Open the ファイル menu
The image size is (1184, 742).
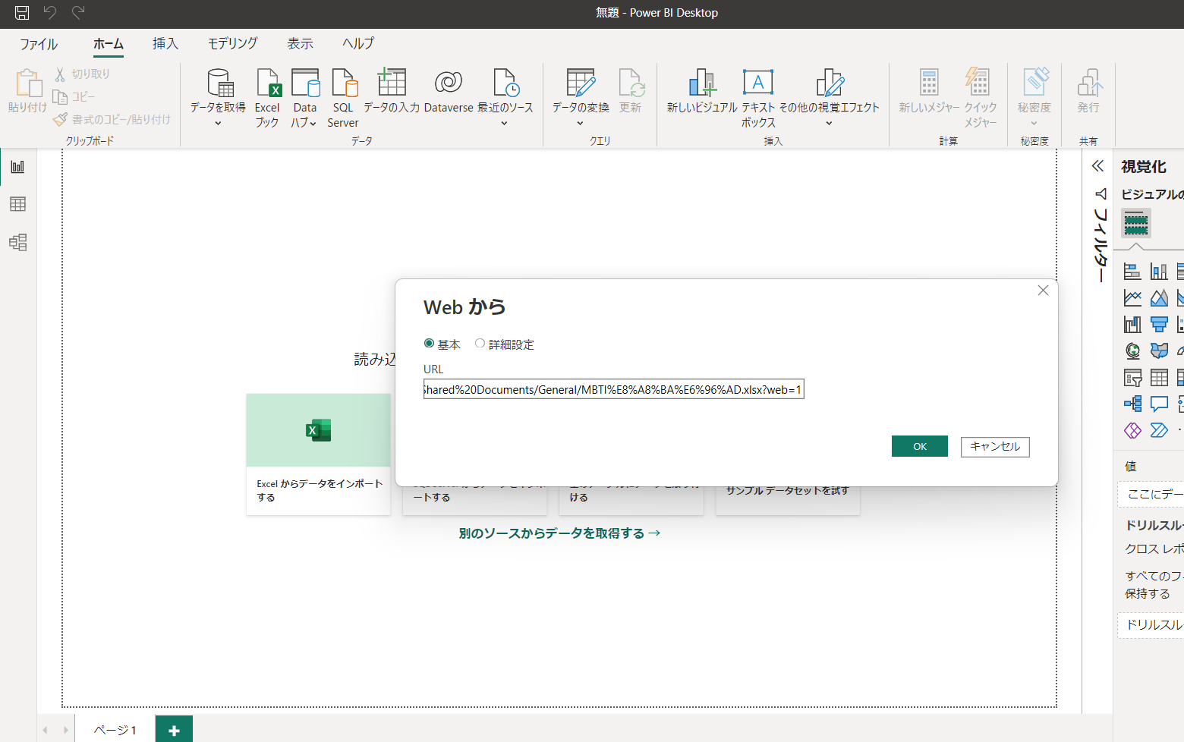39,44
